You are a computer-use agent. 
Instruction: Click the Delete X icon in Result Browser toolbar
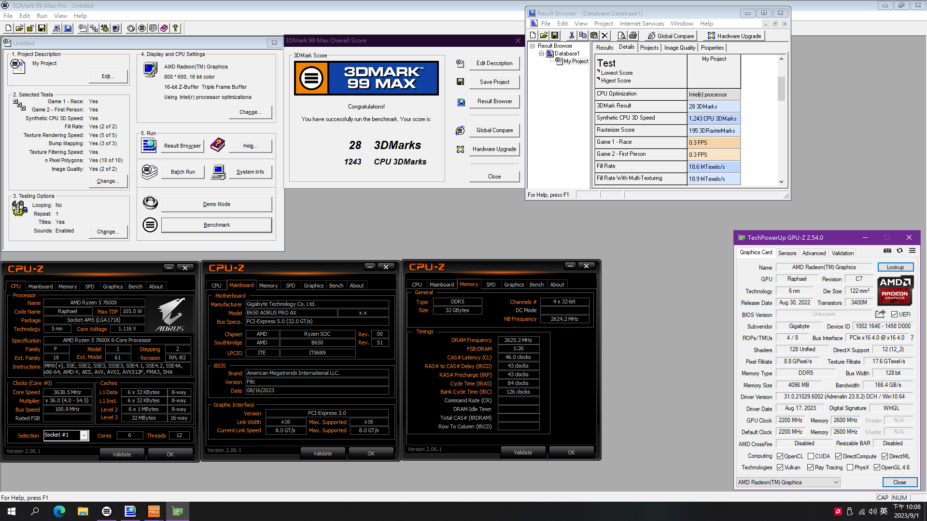605,36
